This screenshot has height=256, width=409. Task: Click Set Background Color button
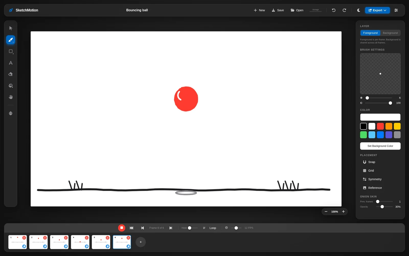pos(380,146)
